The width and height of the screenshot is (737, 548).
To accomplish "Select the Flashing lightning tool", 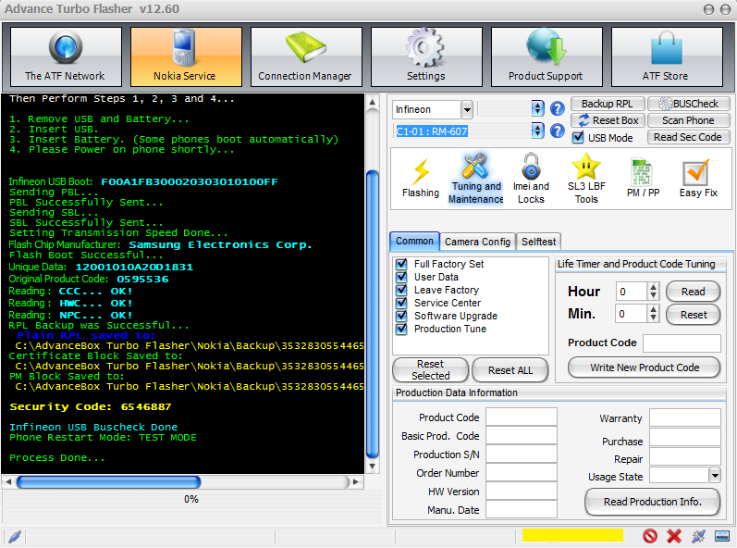I will click(x=421, y=179).
